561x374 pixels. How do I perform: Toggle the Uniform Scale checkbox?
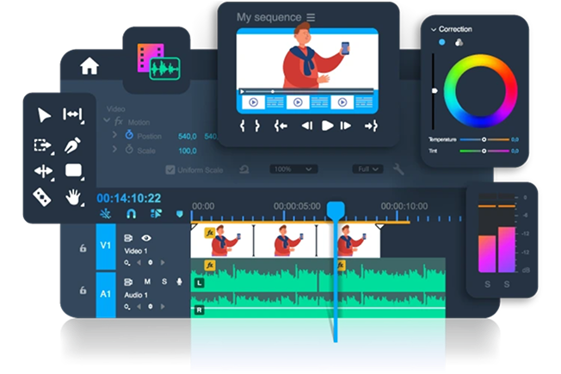click(x=170, y=170)
